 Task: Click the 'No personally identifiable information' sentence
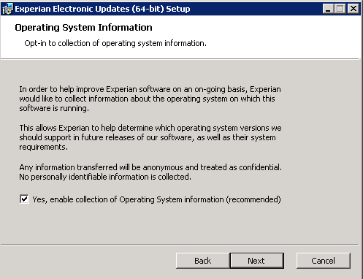click(x=105, y=177)
